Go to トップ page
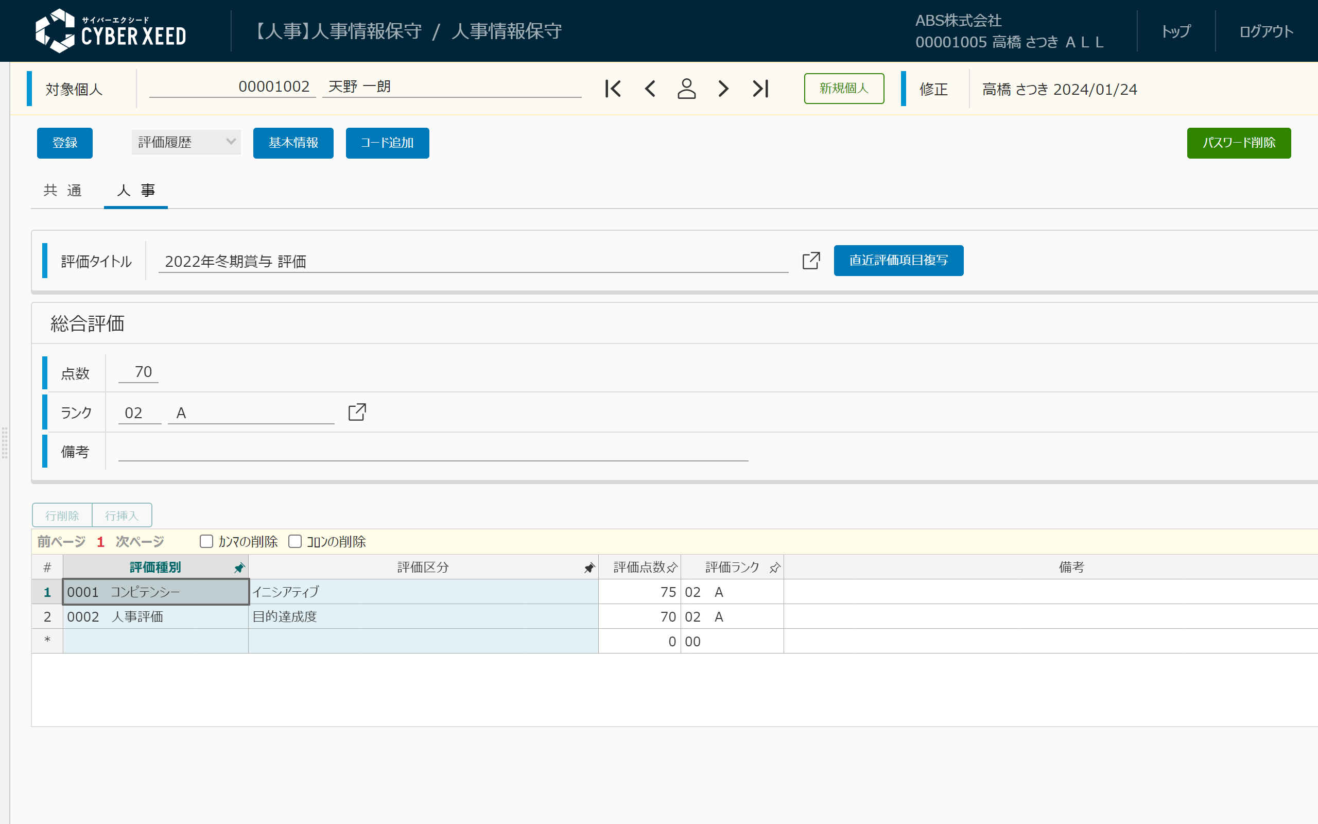 [1176, 31]
